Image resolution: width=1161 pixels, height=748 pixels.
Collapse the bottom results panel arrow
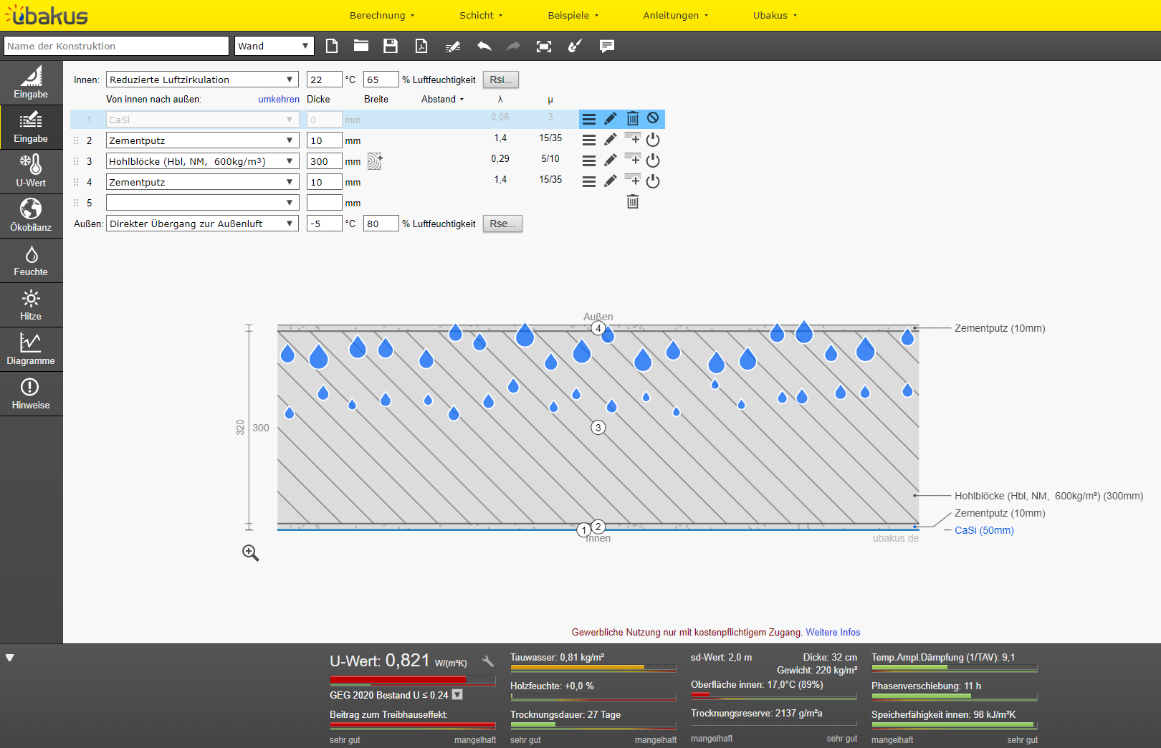[10, 657]
